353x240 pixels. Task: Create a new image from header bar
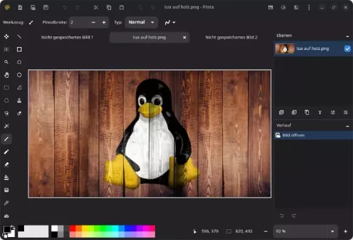point(20,8)
